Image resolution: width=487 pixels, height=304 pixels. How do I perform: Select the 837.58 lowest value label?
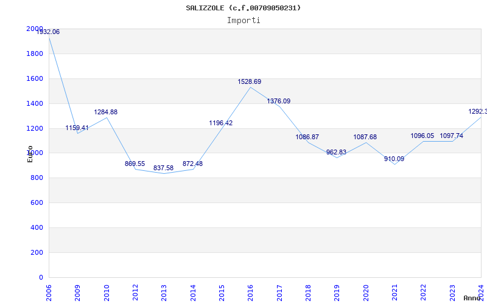(164, 168)
